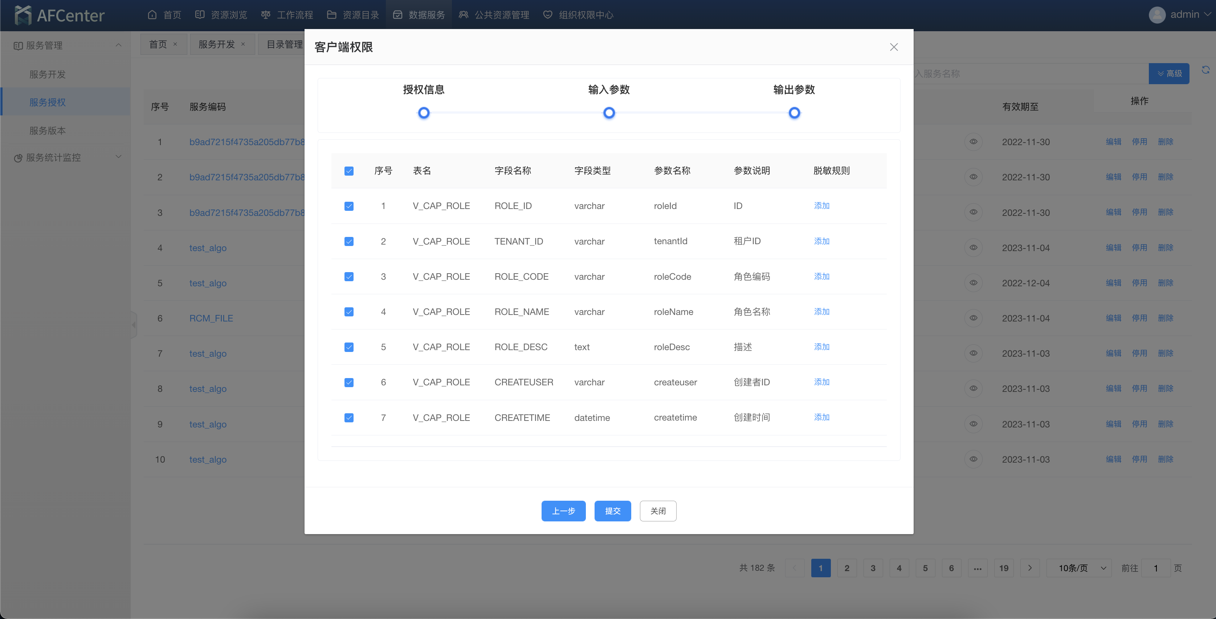Open 服务开发 in the sidebar

click(x=48, y=74)
